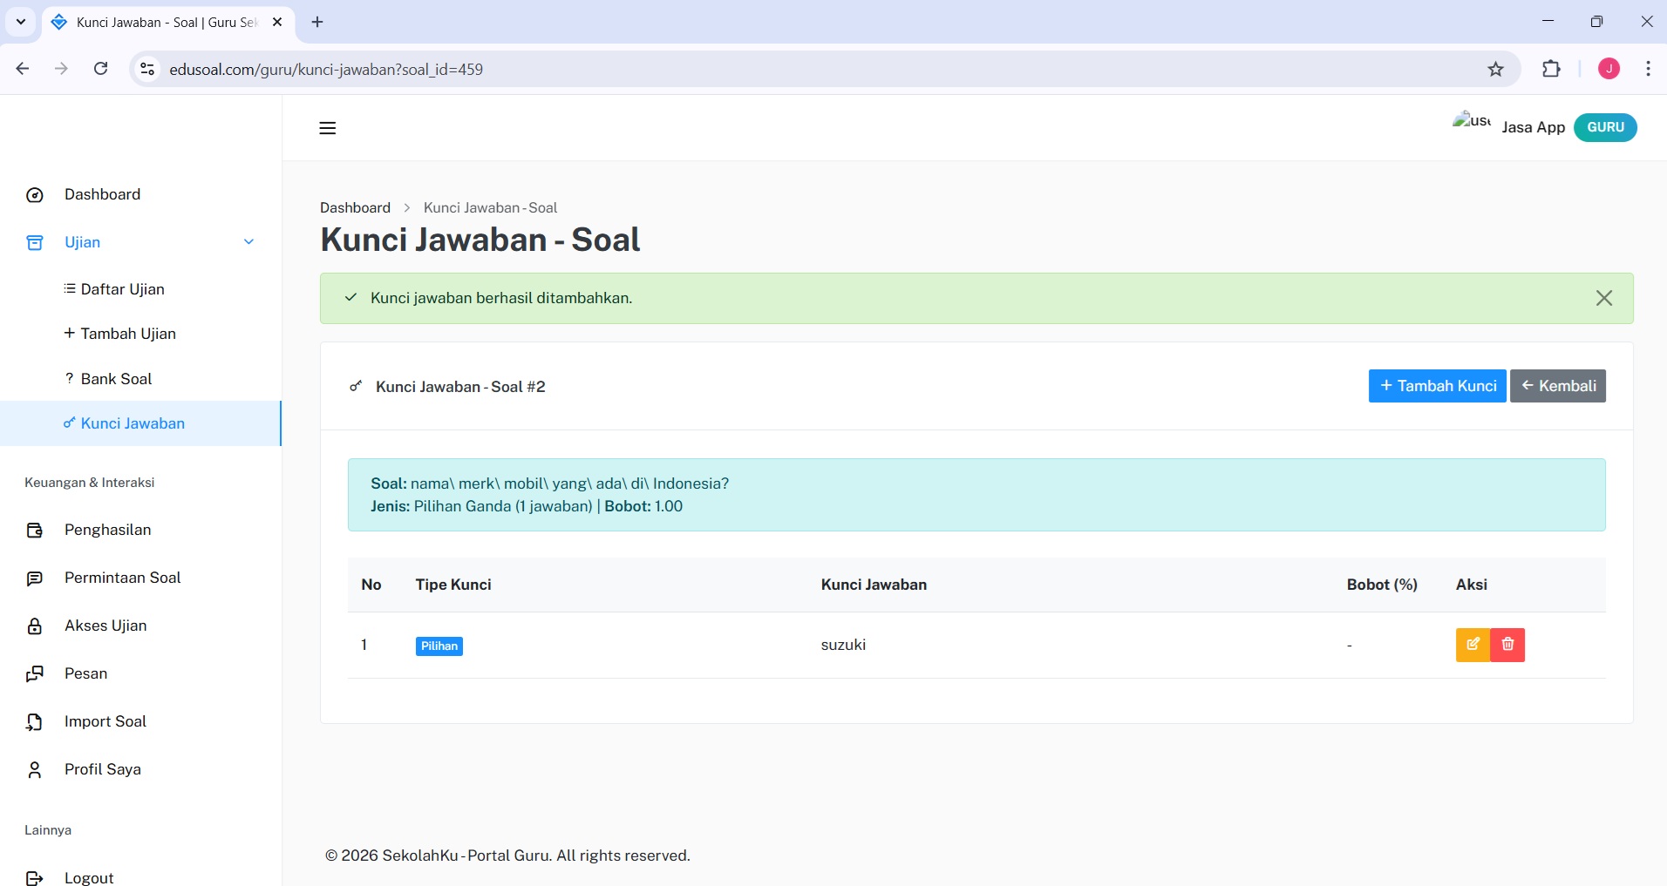Select Bank Soal in sidebar
This screenshot has width=1667, height=886.
(116, 379)
